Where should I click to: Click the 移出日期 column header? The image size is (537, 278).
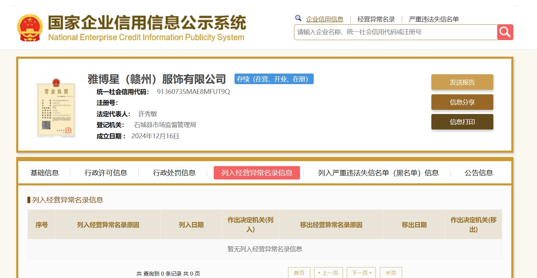point(414,225)
